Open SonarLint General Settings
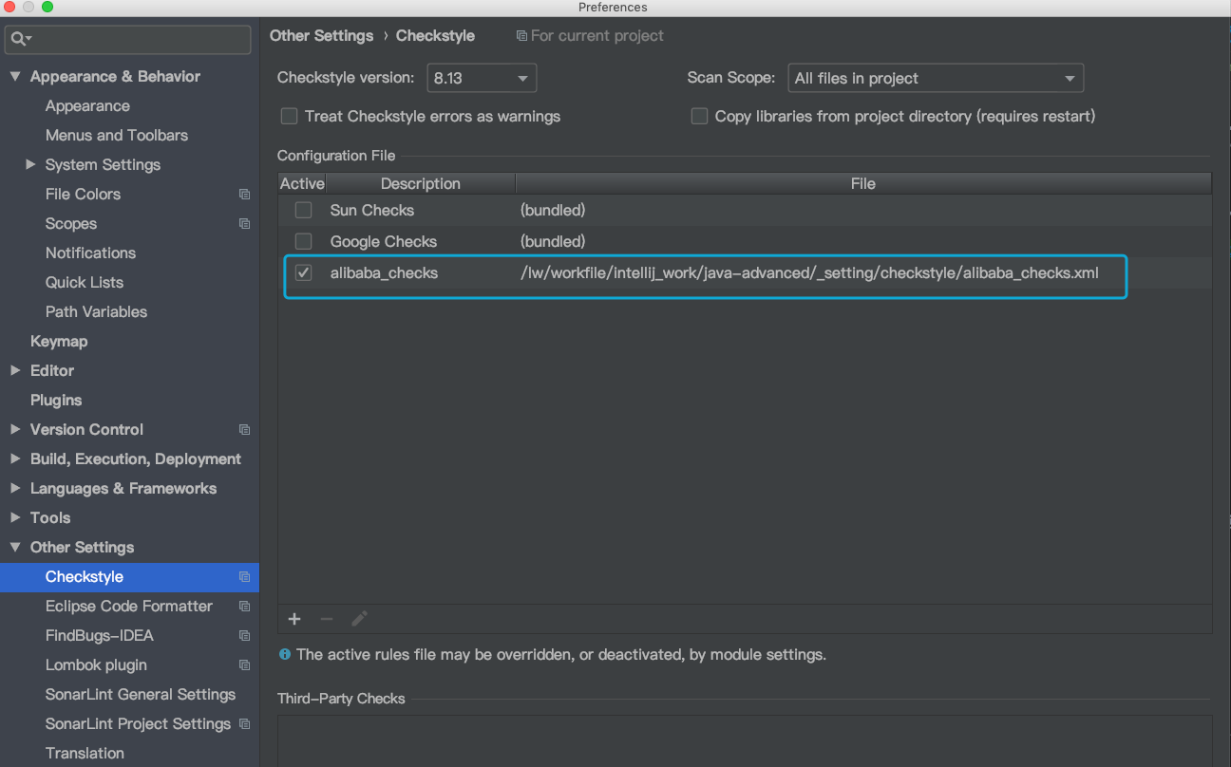This screenshot has width=1231, height=767. pos(141,695)
